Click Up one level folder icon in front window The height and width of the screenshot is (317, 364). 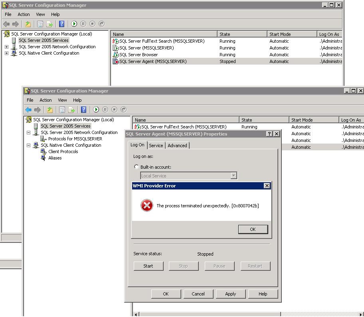point(49,110)
